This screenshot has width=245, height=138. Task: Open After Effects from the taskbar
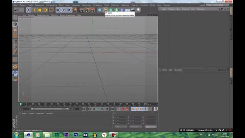[x=66, y=135]
